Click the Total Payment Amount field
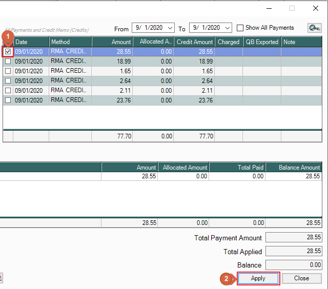 coord(294,238)
